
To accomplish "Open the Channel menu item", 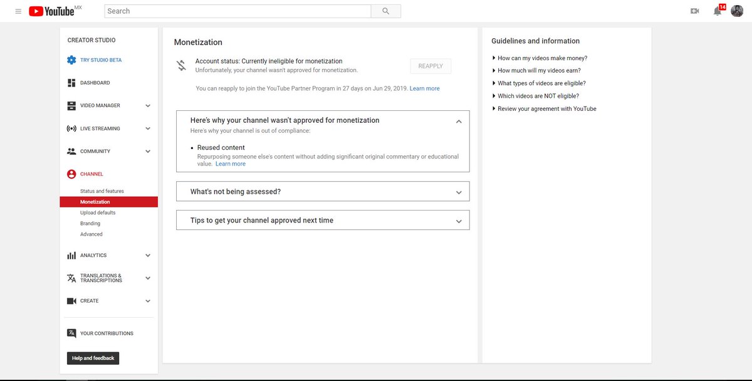I will 91,174.
